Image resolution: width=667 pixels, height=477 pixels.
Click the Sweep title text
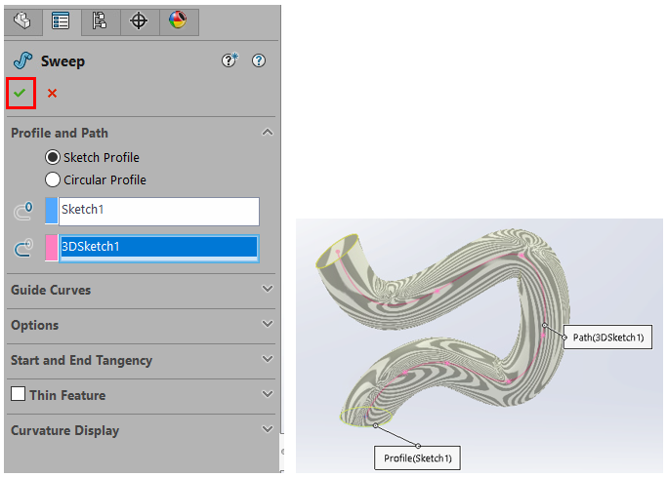click(63, 61)
